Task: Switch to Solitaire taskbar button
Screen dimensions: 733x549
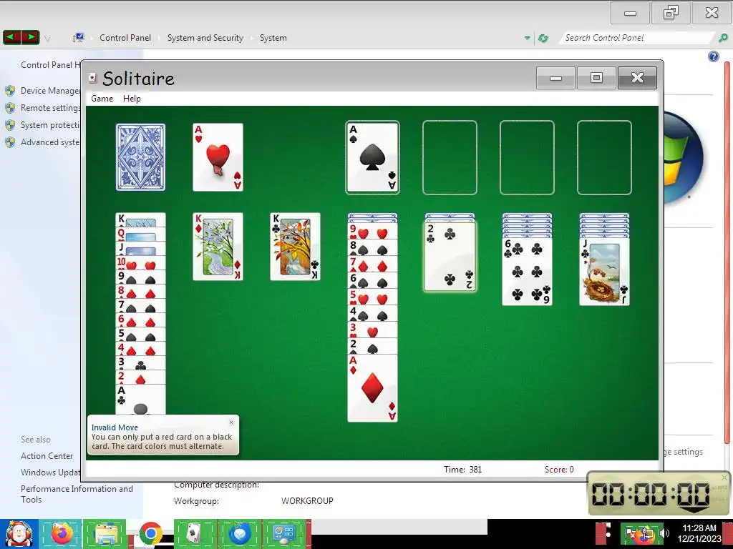Action: (x=194, y=533)
